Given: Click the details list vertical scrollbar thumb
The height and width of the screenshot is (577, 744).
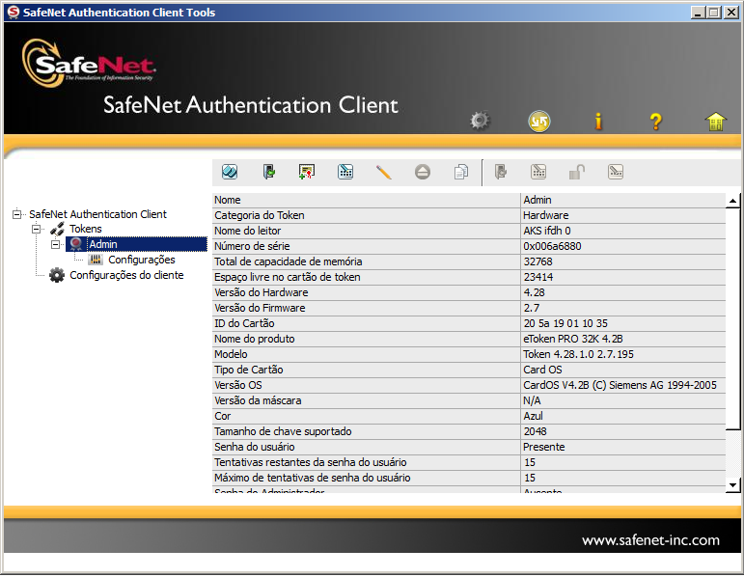Looking at the screenshot, I should [732, 318].
